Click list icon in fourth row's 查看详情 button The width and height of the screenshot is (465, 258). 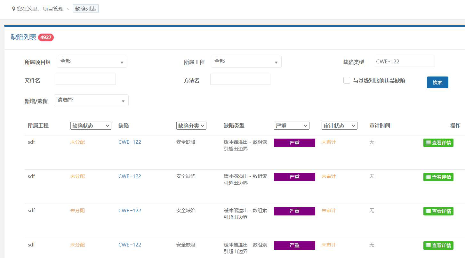tap(428, 246)
